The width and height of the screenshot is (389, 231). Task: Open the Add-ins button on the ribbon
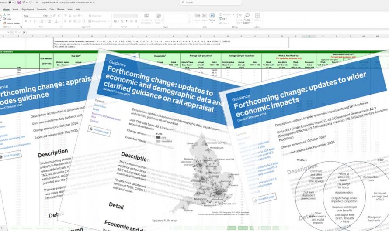[257, 17]
